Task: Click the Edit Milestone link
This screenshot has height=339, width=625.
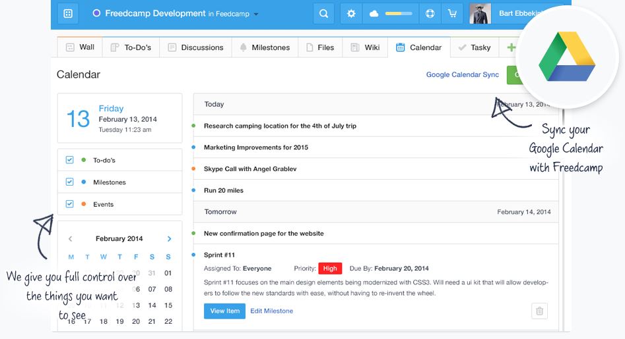Action: tap(271, 311)
